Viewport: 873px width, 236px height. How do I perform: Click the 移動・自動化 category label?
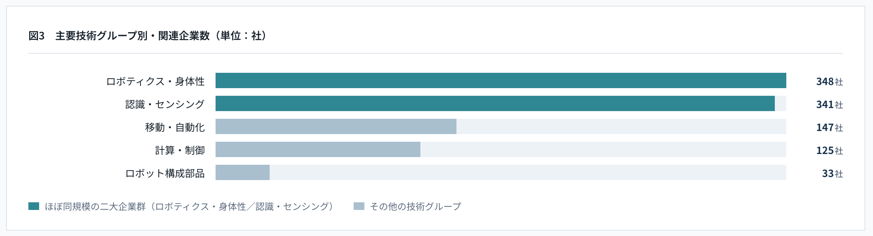pyautogui.click(x=175, y=127)
